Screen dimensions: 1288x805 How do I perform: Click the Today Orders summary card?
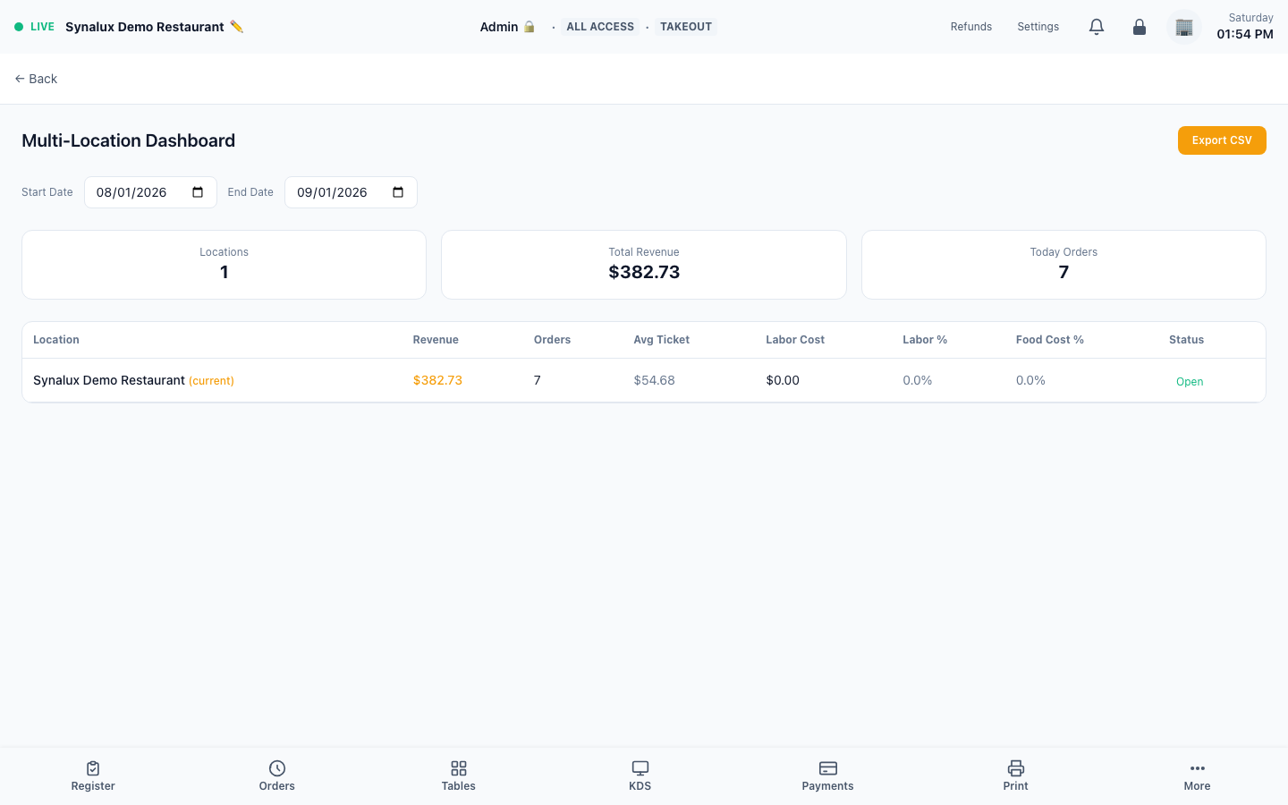click(x=1063, y=265)
